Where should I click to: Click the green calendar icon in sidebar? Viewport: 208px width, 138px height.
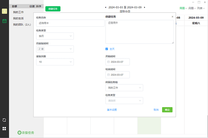pyautogui.click(x=5, y=21)
